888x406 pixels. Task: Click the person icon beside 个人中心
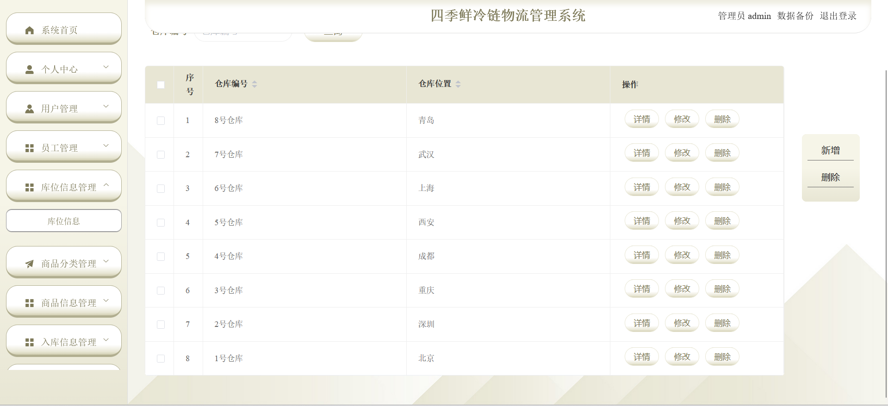point(30,70)
